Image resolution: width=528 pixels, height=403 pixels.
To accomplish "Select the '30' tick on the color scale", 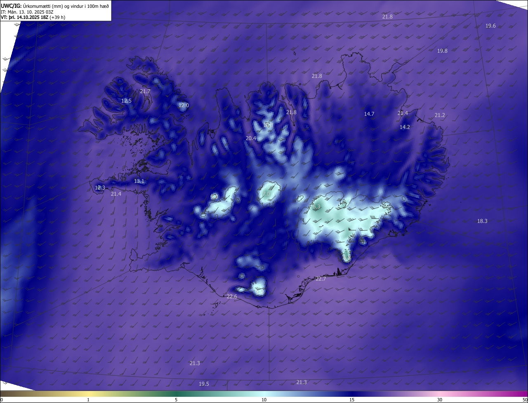I will coord(440,400).
